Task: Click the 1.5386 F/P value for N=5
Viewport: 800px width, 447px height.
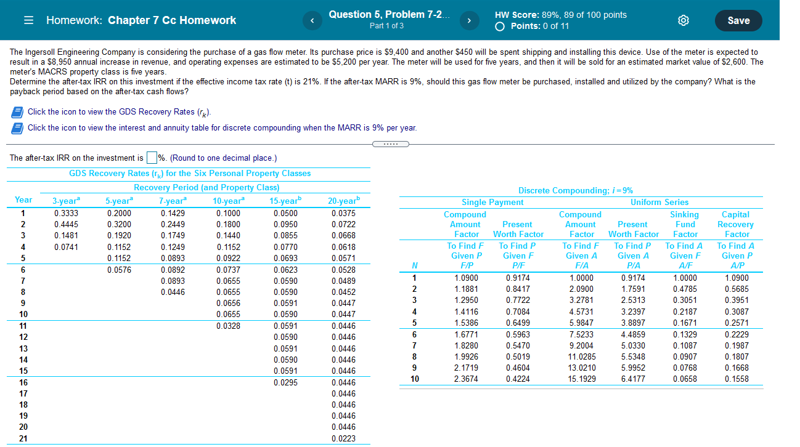Action: point(466,323)
